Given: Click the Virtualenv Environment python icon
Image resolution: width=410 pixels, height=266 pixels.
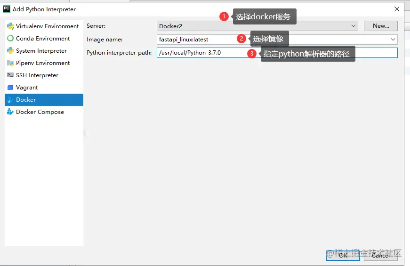Looking at the screenshot, I should click(10, 26).
